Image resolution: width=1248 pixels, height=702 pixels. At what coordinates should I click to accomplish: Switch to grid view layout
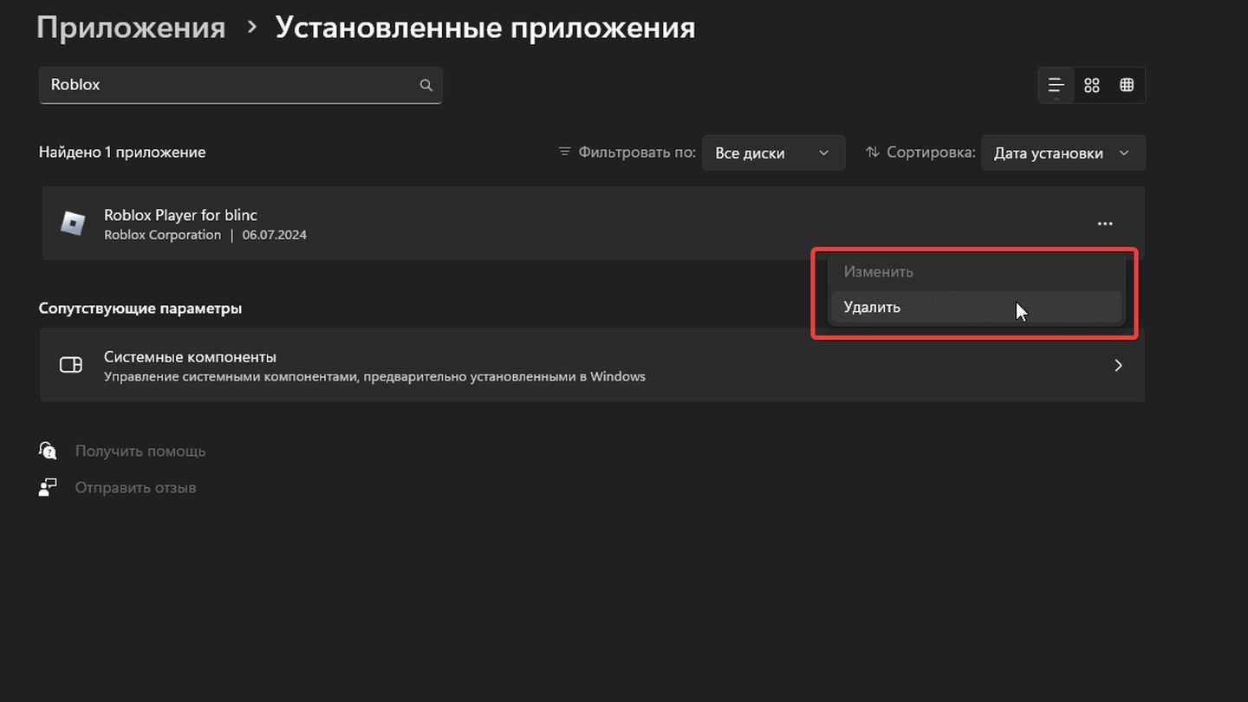(x=1092, y=85)
